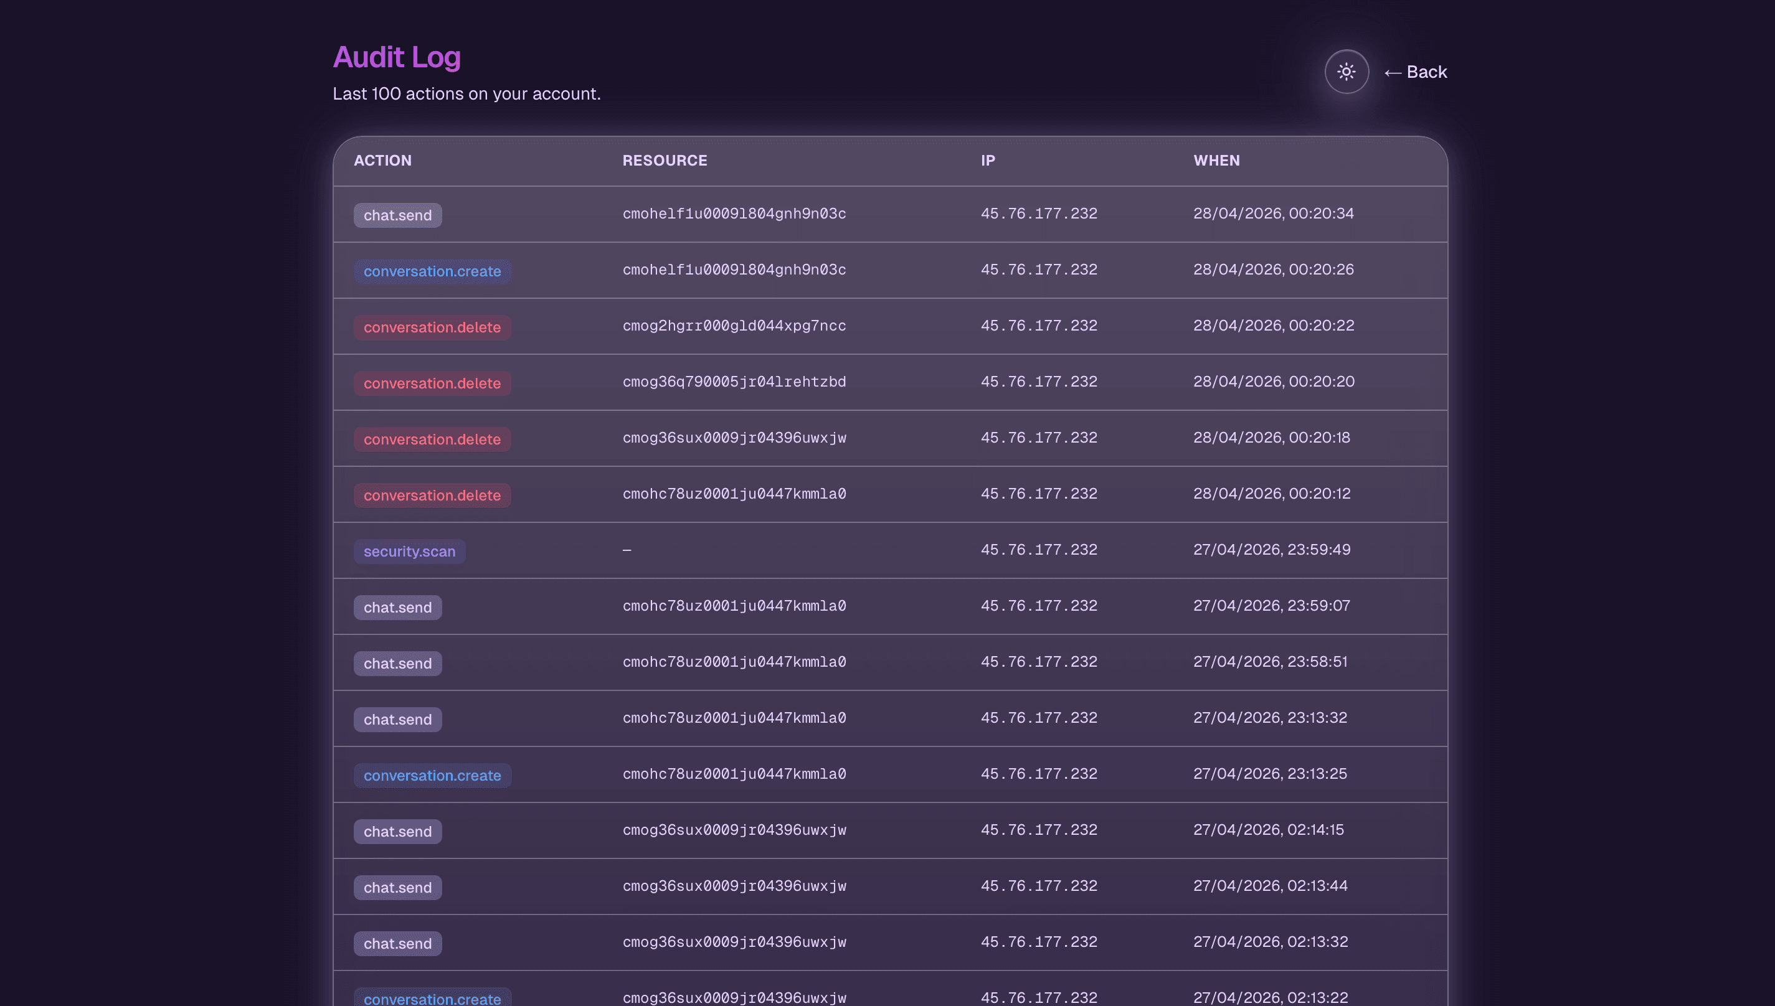Click the chat.send badge at 23:59:07
The width and height of the screenshot is (1775, 1006).
pos(397,606)
